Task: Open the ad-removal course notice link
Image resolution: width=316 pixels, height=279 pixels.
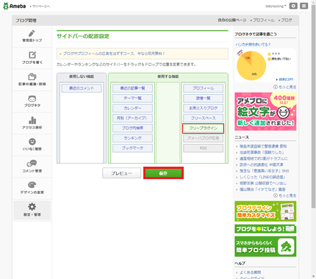Action: point(114,54)
